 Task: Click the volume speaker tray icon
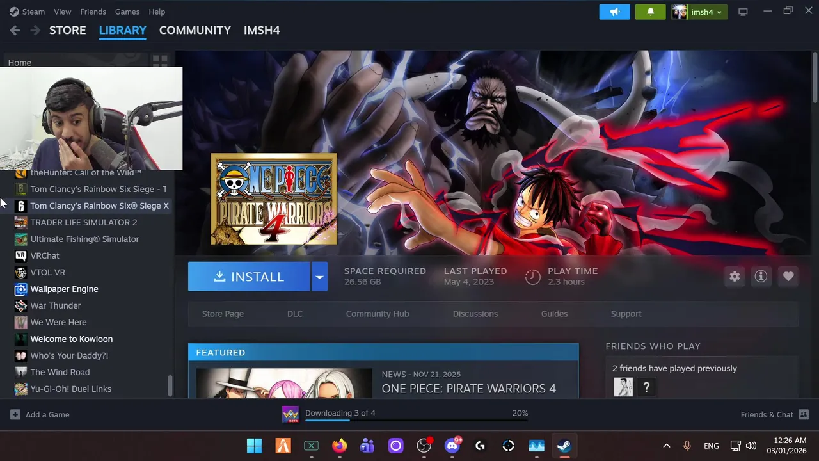751,446
